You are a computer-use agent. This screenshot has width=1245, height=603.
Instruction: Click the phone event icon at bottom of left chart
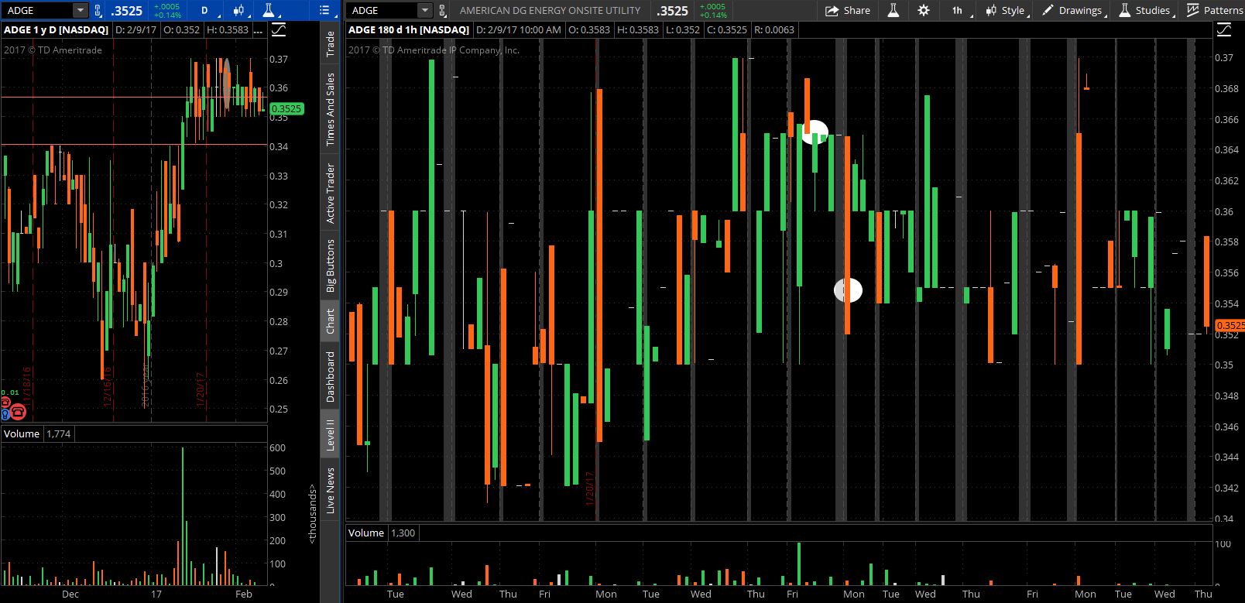pos(17,413)
